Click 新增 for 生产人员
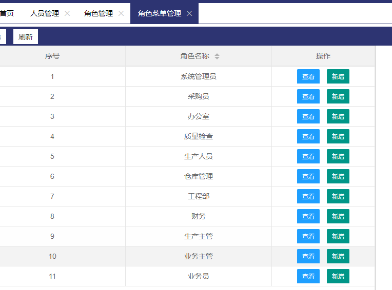The image size is (392, 290). tap(338, 156)
